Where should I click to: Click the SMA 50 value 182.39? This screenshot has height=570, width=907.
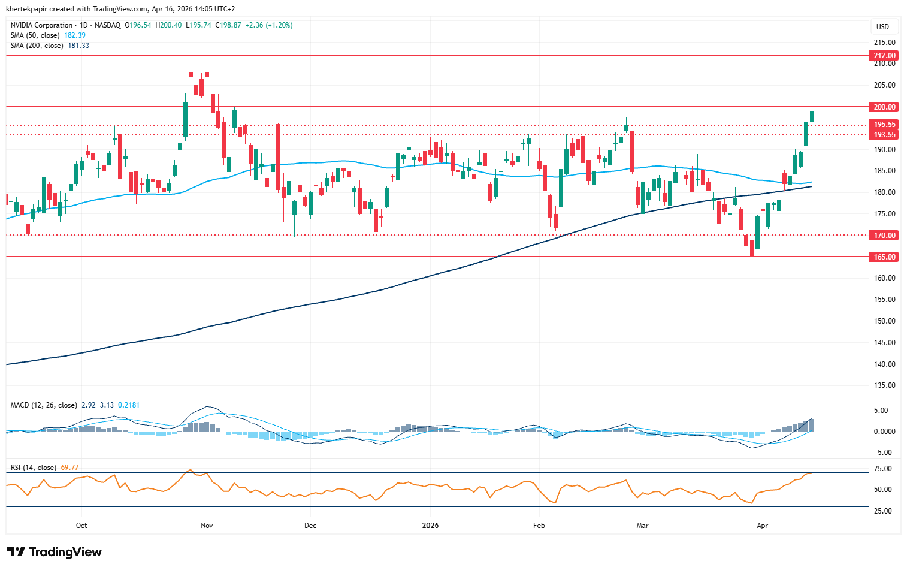coord(75,35)
